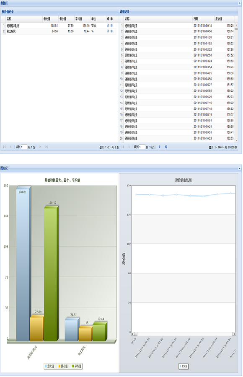Go to previous page in detail records pager
This screenshot has height=377, width=243.
129,147
